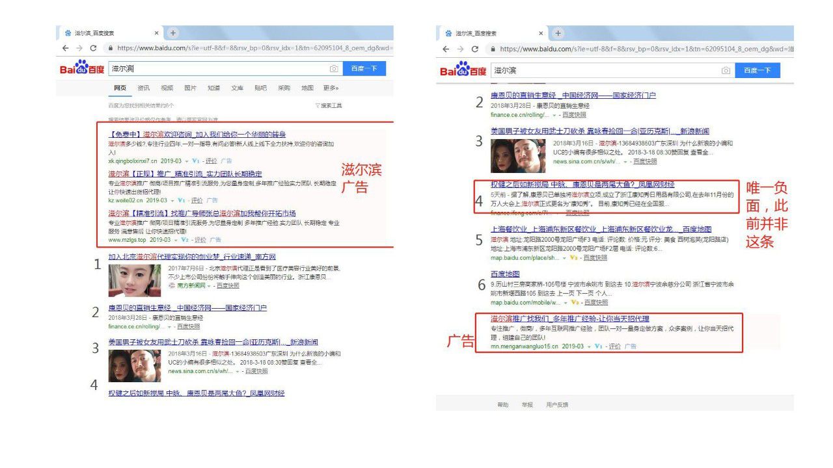Expand the dropdown arrow after kz.weite02.cn 2019-03
This screenshot has height=468, width=833.
click(173, 201)
